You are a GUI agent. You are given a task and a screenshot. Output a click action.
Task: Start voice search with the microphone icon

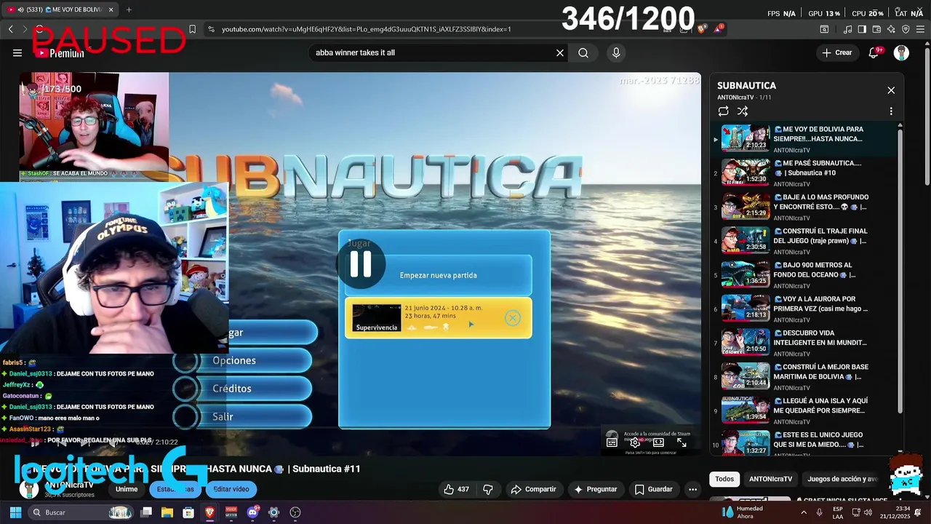[616, 52]
